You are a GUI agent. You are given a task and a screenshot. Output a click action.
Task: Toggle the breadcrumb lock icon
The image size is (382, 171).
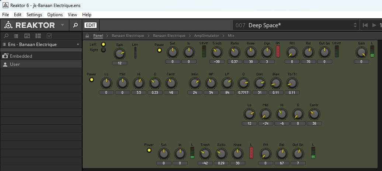pos(87,36)
